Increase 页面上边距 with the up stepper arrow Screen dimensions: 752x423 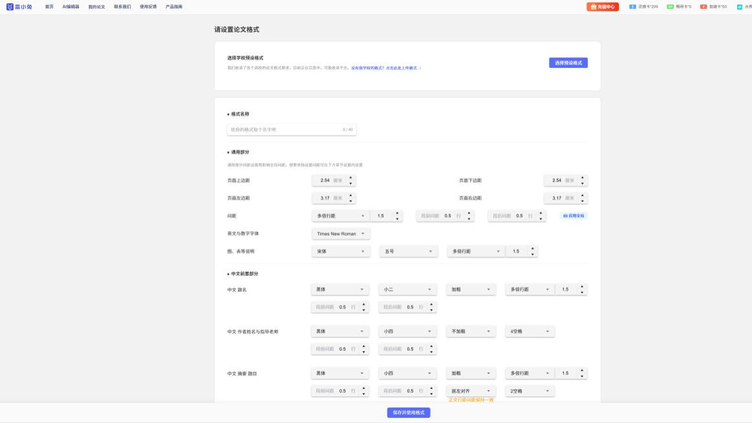coord(349,178)
